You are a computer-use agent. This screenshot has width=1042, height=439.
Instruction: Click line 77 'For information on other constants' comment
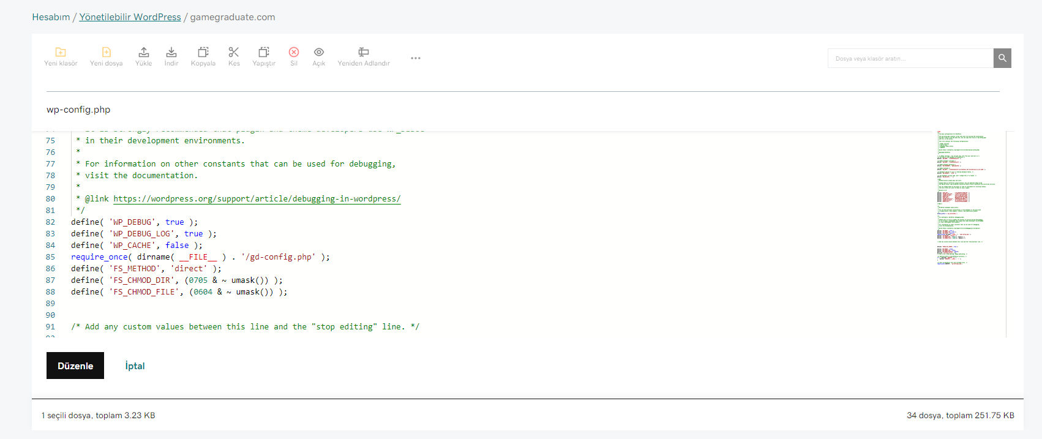(236, 164)
